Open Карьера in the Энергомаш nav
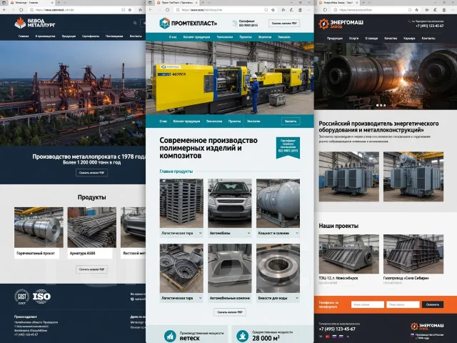The width and height of the screenshot is (457, 343). (409, 38)
